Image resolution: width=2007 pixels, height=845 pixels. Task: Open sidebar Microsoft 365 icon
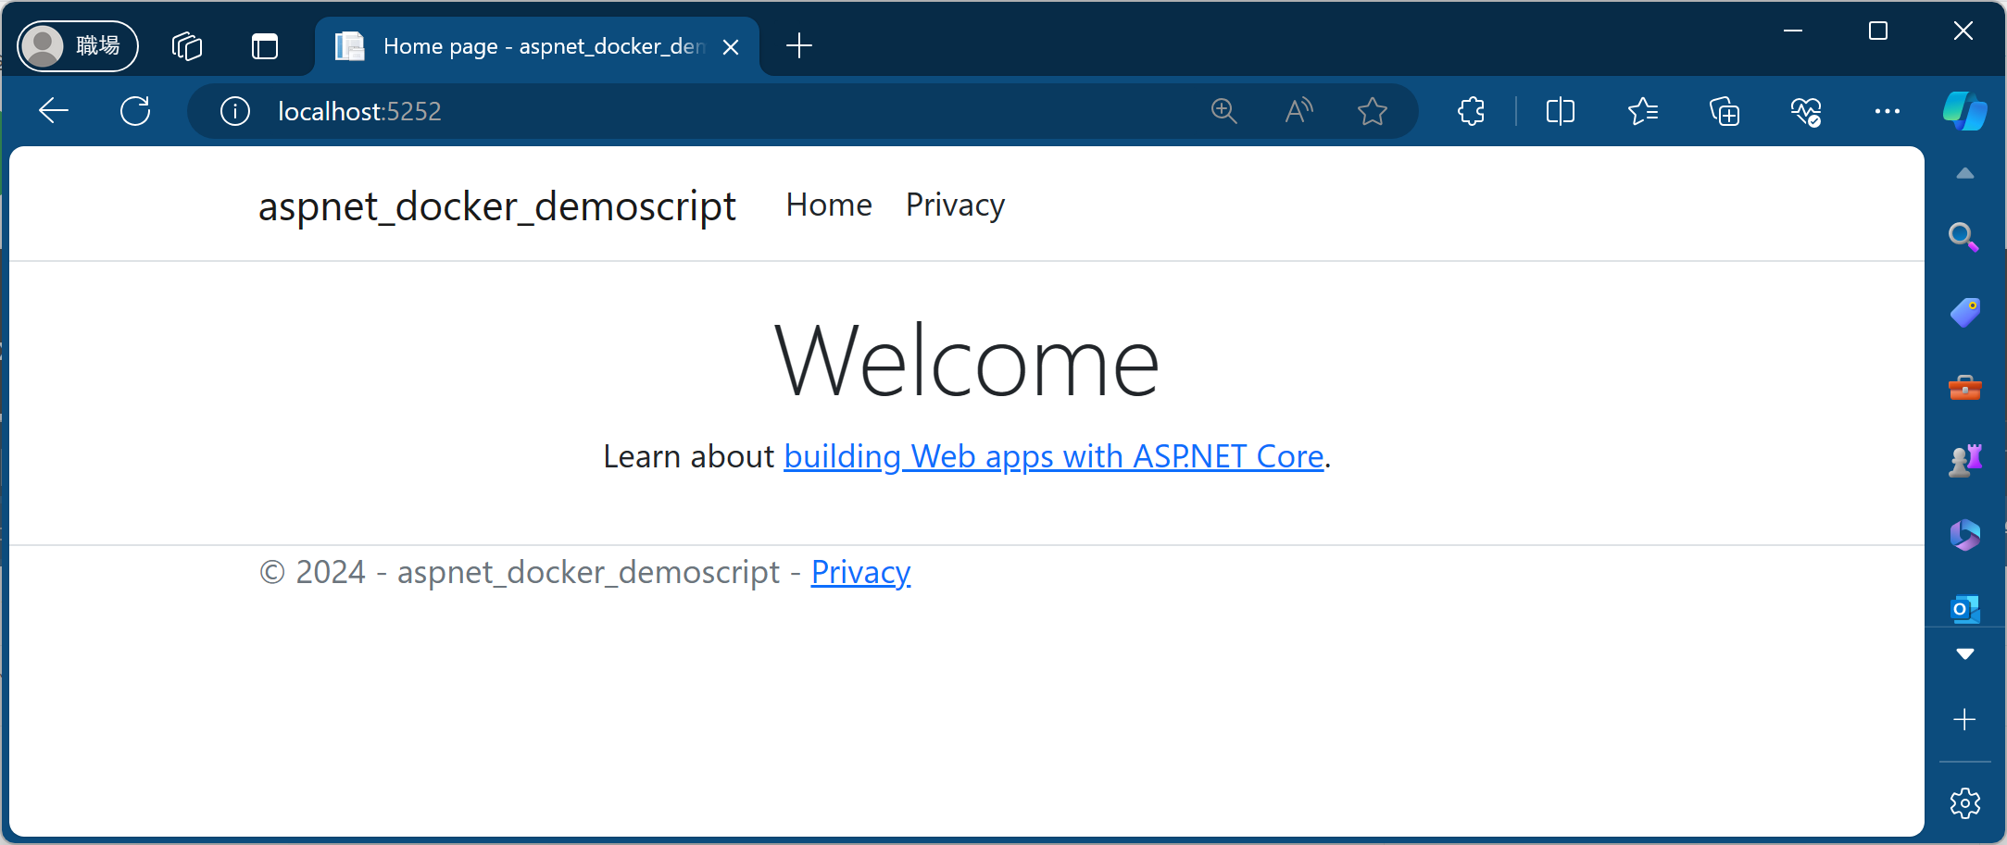(1964, 535)
